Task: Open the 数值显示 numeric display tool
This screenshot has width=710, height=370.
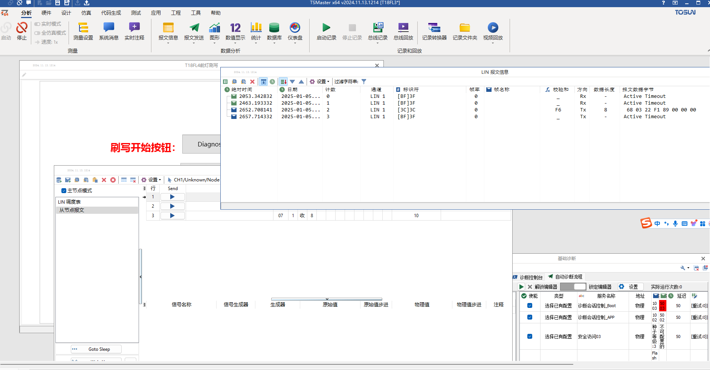Action: [235, 31]
